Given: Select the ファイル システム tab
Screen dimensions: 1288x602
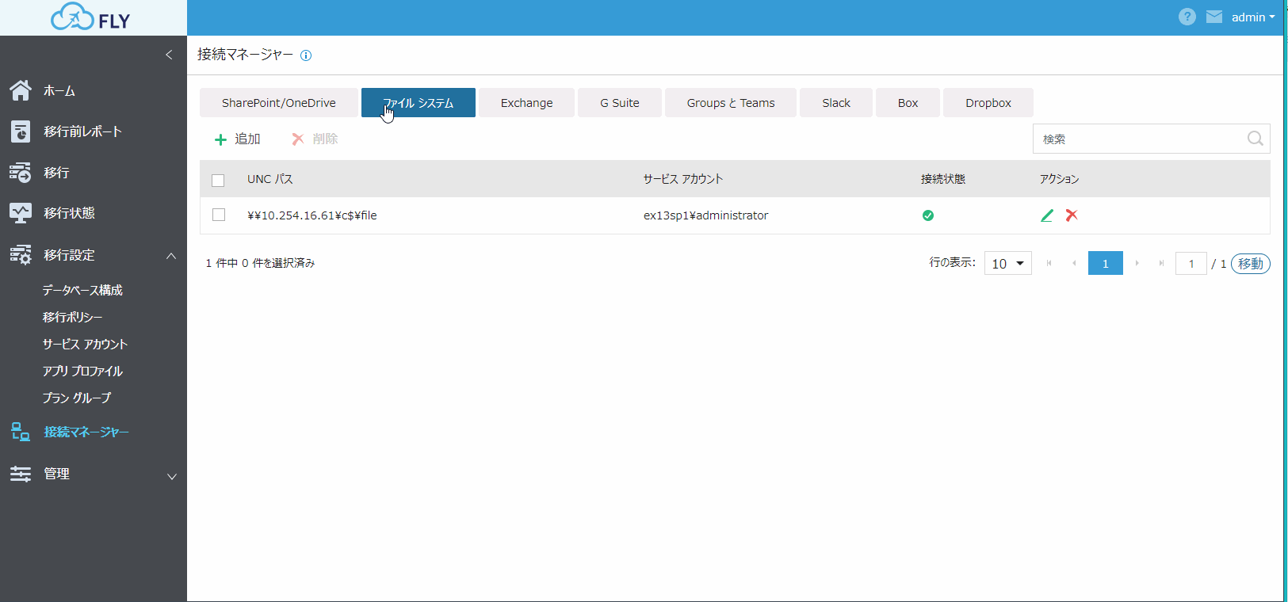Looking at the screenshot, I should (x=419, y=103).
